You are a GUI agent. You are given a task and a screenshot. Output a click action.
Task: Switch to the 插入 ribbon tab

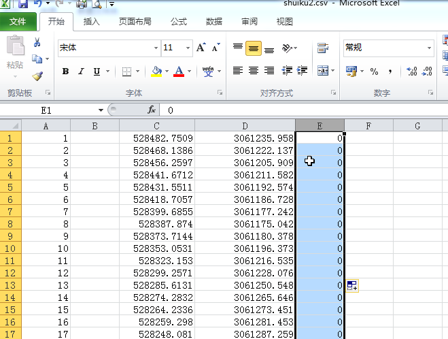(x=91, y=22)
